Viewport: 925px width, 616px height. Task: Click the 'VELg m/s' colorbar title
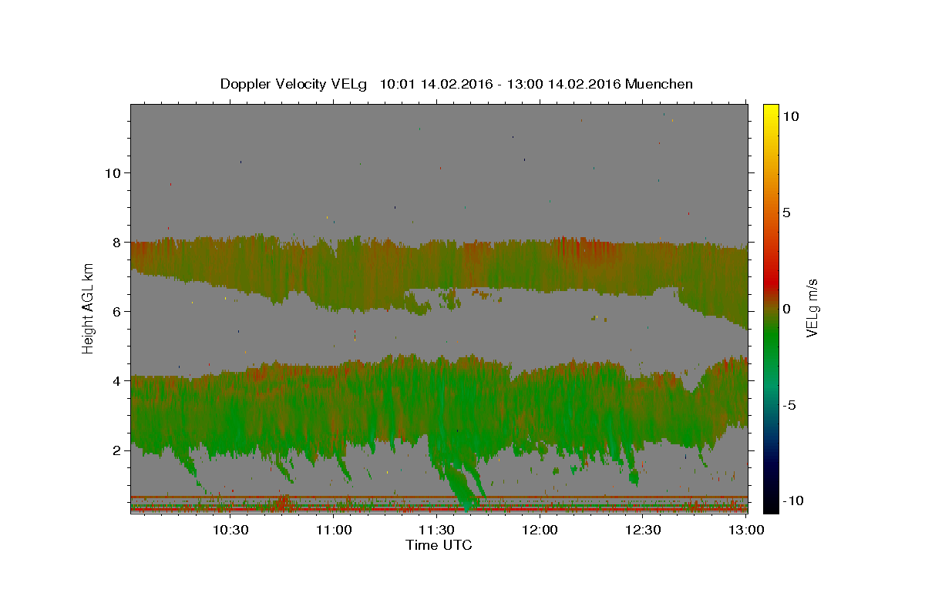point(812,309)
